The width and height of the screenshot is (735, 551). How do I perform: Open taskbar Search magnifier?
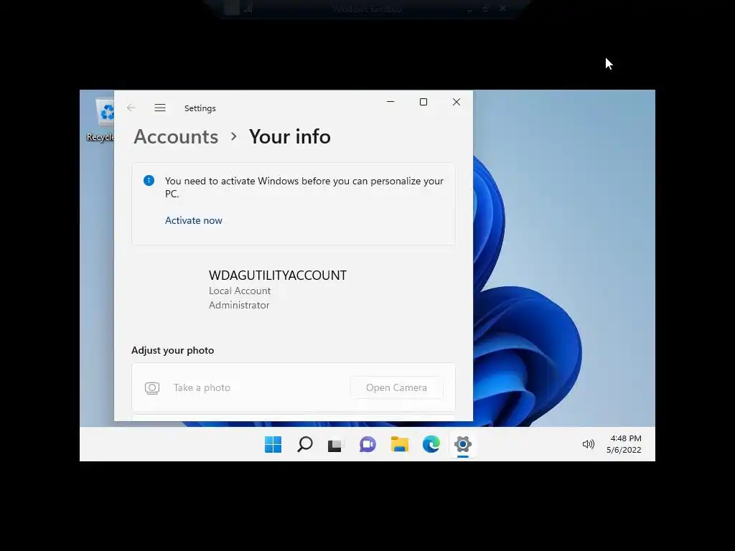tap(304, 444)
